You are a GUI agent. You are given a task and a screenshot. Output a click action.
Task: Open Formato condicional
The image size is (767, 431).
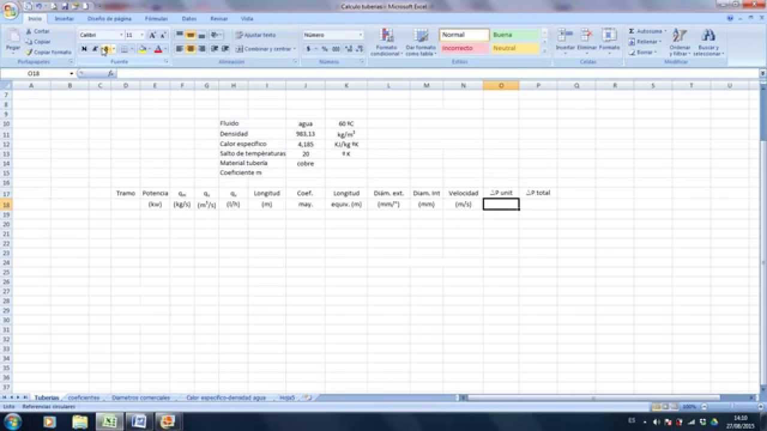tap(387, 43)
